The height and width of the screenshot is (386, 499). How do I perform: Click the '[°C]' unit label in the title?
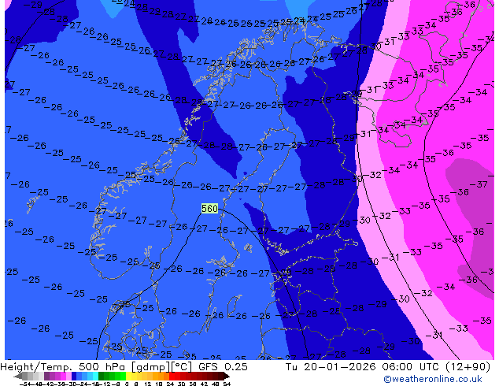(x=181, y=367)
